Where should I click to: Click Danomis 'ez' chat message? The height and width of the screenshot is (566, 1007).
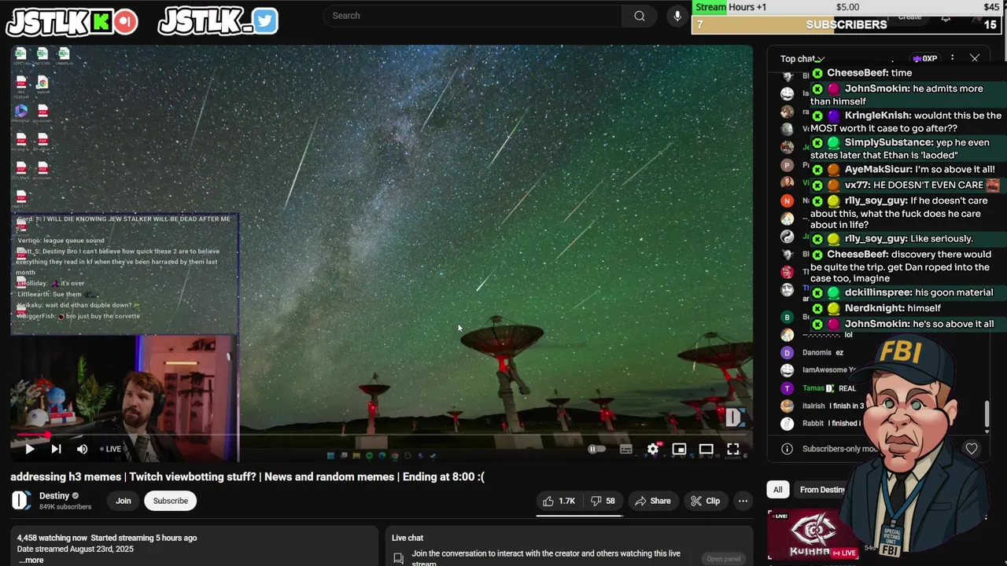pyautogui.click(x=822, y=353)
